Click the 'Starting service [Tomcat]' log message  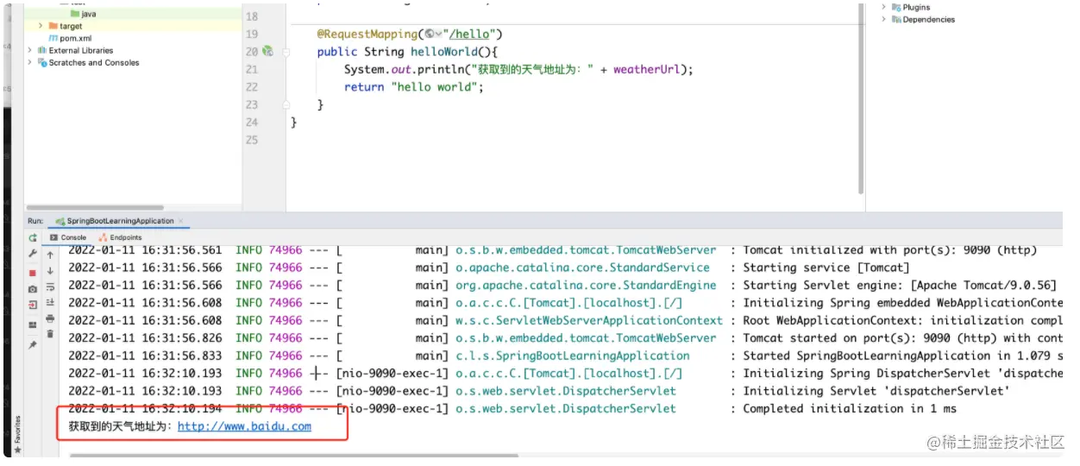click(x=826, y=268)
